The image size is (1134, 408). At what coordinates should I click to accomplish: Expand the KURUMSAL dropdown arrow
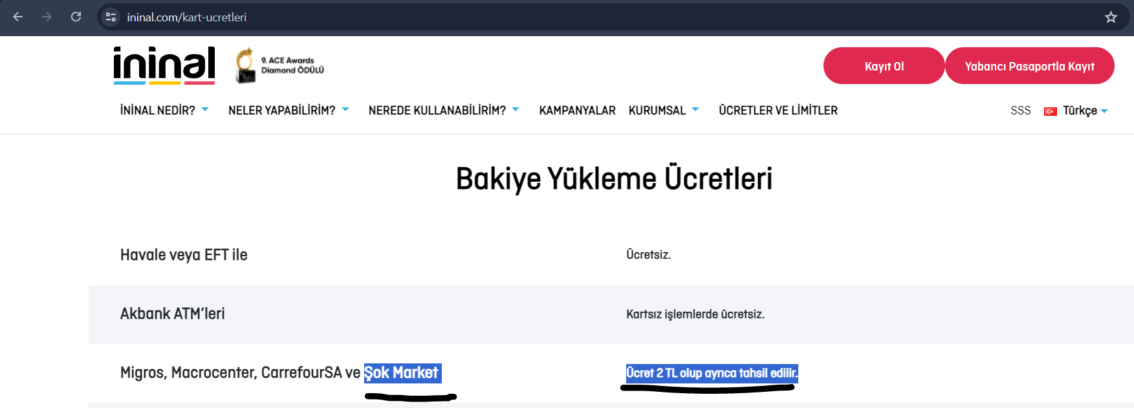pyautogui.click(x=695, y=110)
